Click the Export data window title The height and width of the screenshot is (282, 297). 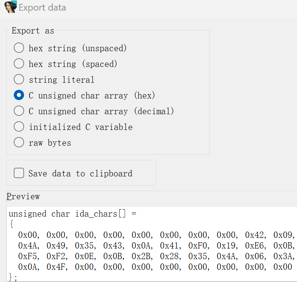[43, 7]
